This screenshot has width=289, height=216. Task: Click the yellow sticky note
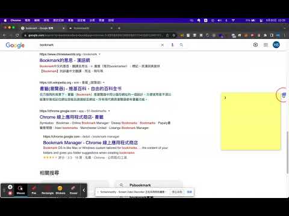coord(251,121)
